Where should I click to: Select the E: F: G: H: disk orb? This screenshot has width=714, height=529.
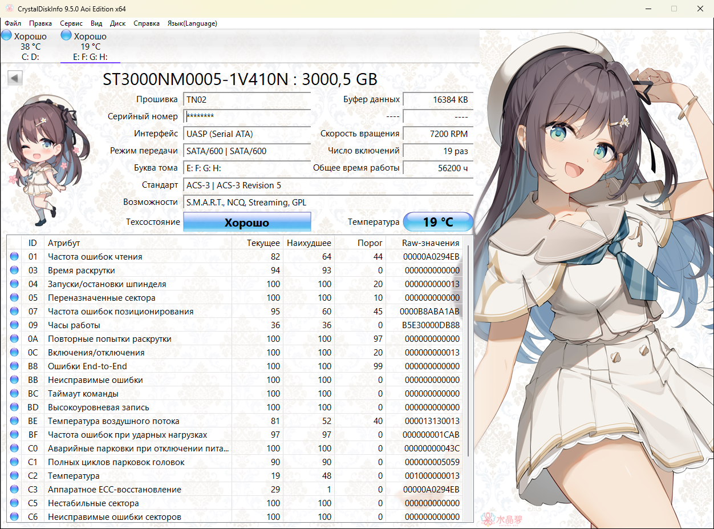[67, 36]
